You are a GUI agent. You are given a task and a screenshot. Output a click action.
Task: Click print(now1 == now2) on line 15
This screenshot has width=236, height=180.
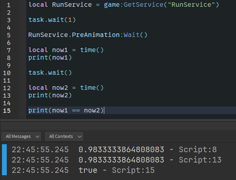pos(66,110)
